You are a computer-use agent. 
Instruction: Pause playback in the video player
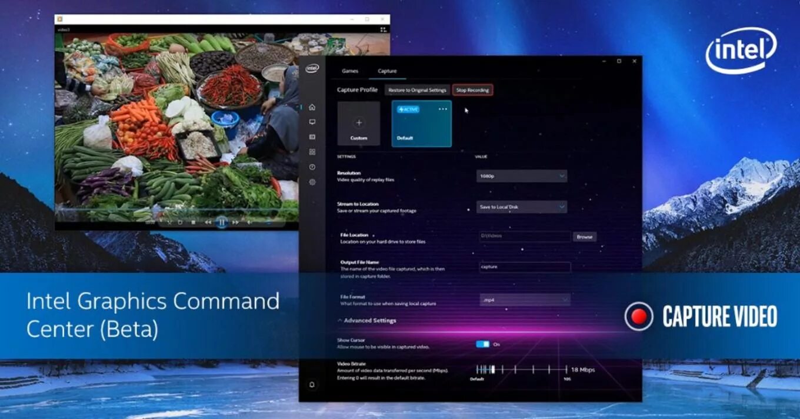[x=222, y=222]
